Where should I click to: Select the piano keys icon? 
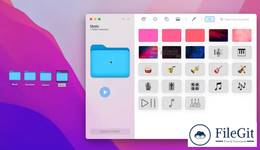click(242, 52)
